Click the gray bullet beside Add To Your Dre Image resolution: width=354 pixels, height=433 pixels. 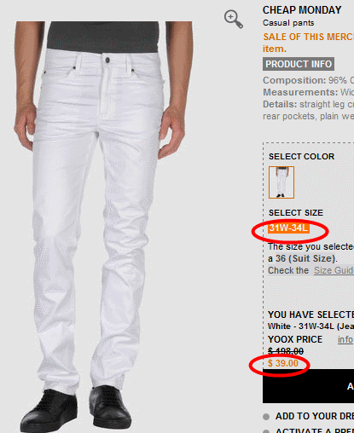[x=266, y=417]
